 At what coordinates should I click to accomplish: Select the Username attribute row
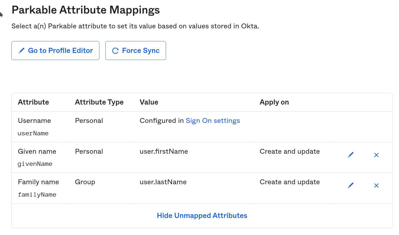click(x=34, y=120)
